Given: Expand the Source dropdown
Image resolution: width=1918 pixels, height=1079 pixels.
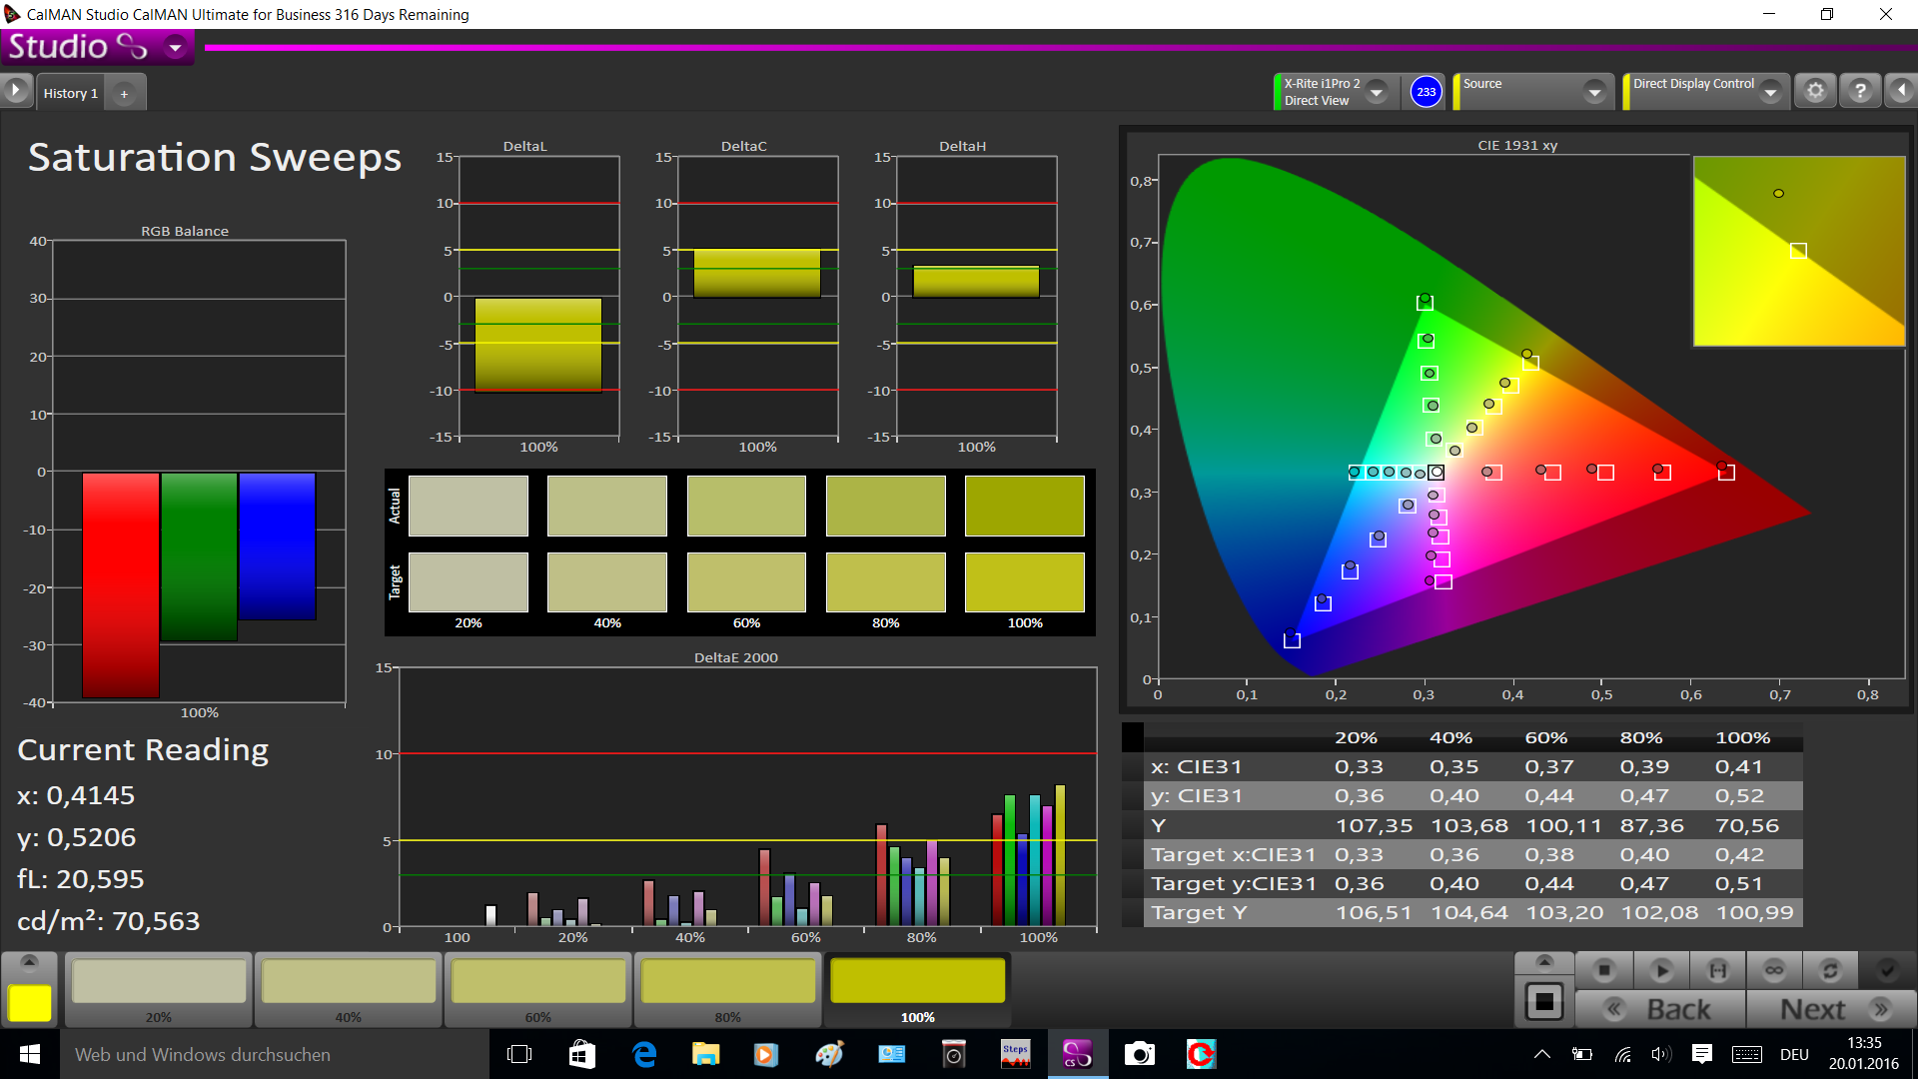Looking at the screenshot, I should 1594,92.
